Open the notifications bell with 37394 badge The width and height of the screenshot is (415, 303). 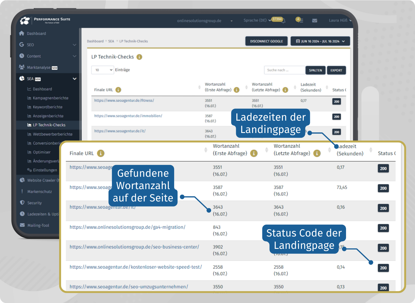tap(283, 20)
